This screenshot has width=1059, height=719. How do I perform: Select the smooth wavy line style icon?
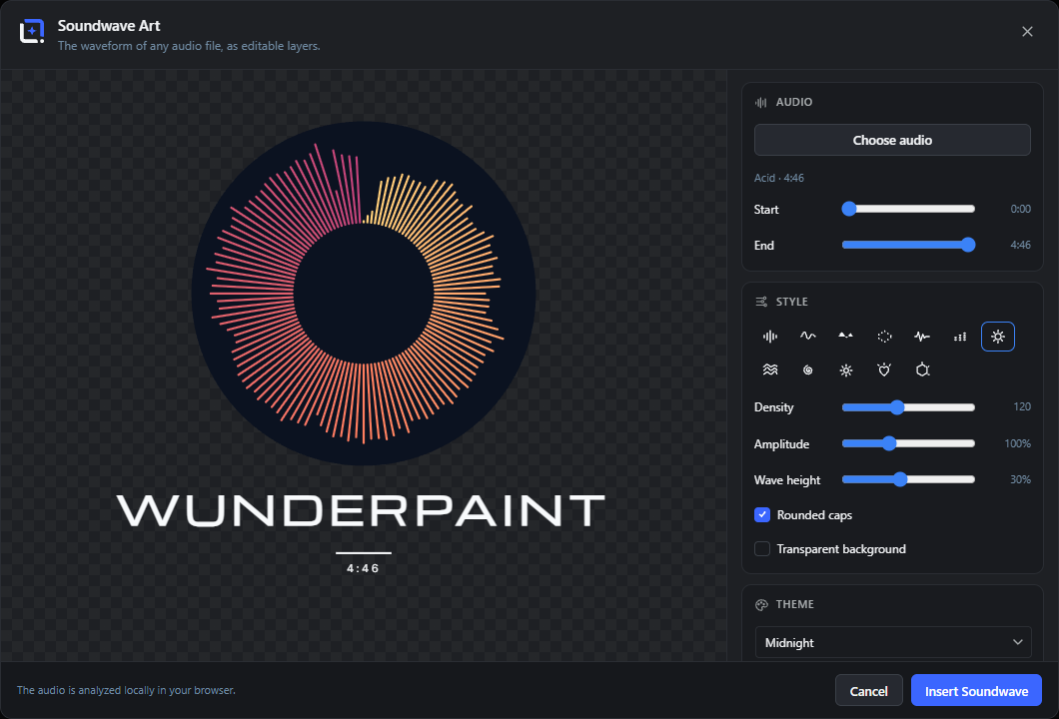pos(808,337)
